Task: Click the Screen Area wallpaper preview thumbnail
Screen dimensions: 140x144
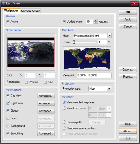Action: (x=31, y=52)
